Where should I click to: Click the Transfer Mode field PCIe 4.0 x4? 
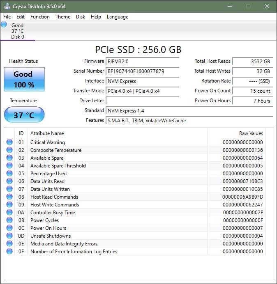pyautogui.click(x=142, y=91)
